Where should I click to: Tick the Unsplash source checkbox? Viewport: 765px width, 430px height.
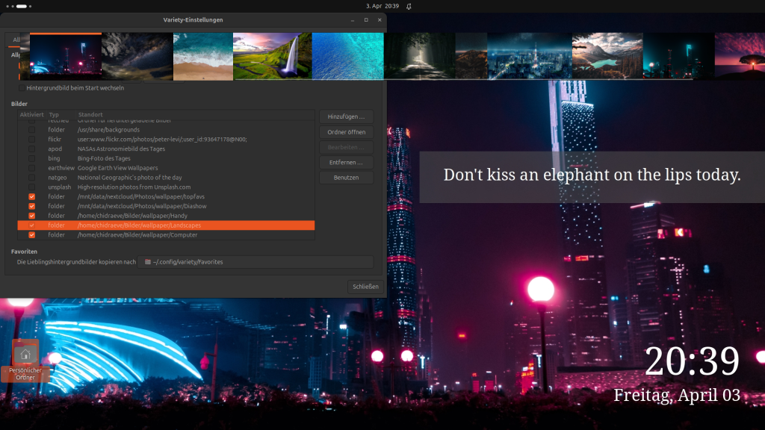[31, 187]
